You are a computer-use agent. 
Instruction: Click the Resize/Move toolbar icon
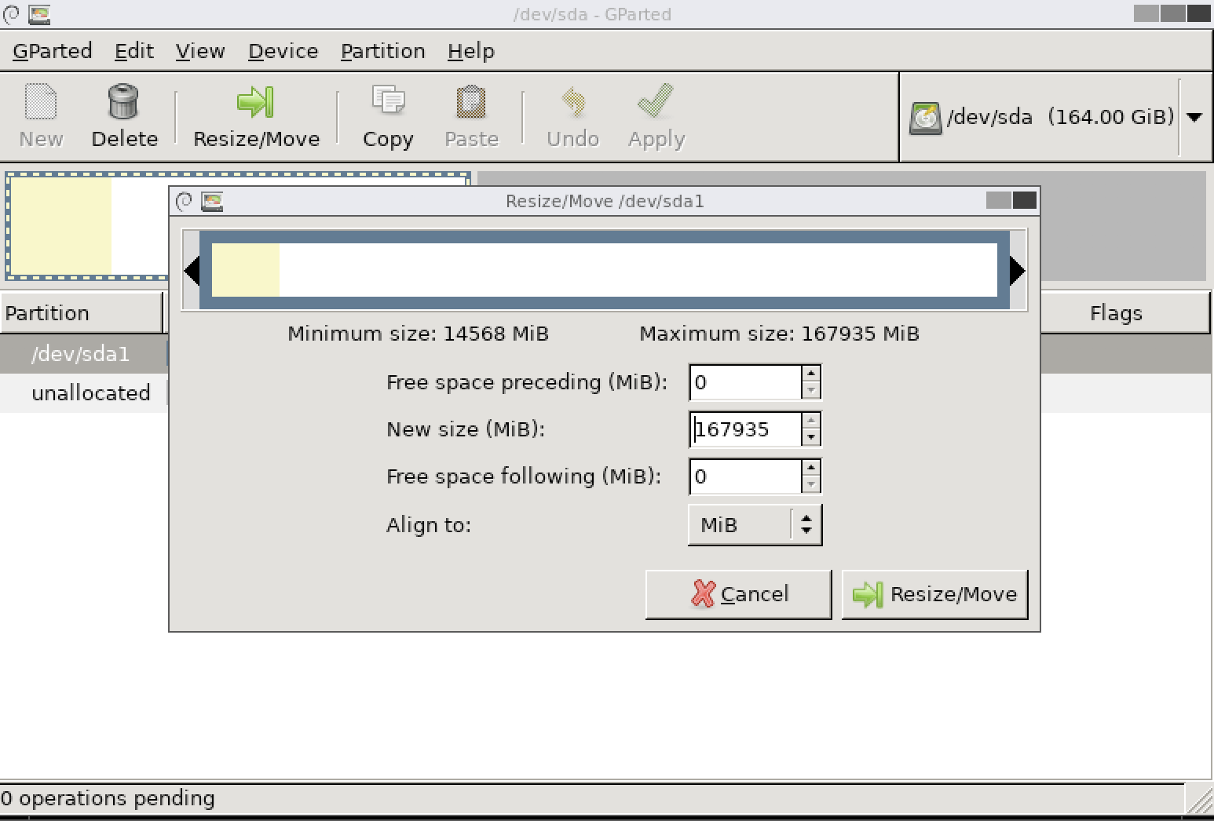tap(254, 115)
